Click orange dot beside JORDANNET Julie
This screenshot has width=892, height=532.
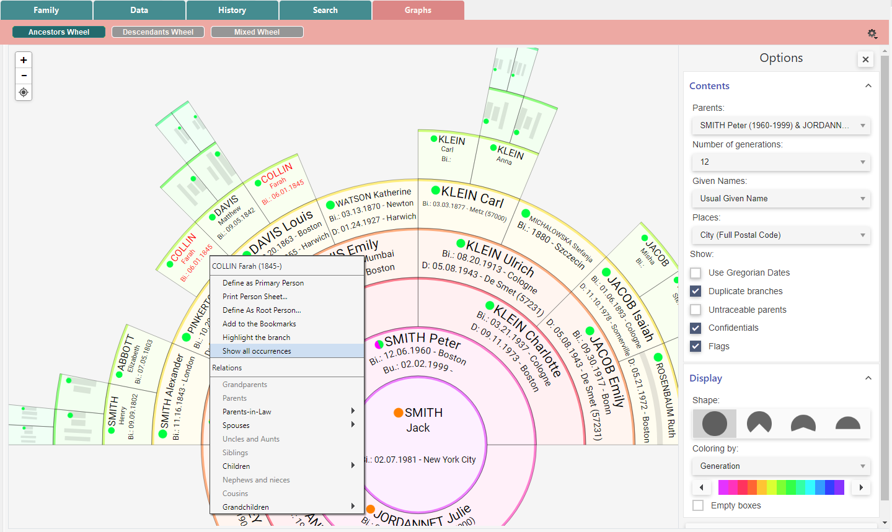point(370,509)
